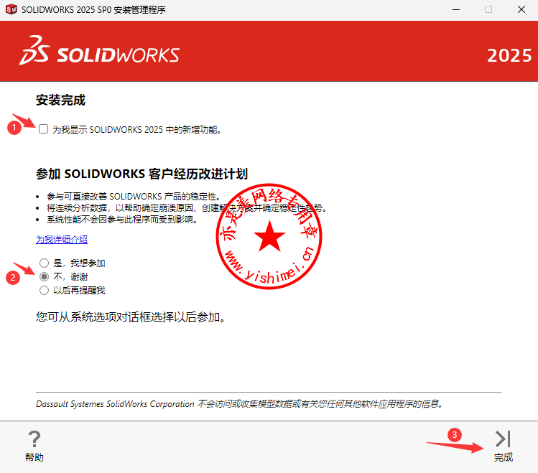Image resolution: width=538 pixels, height=473 pixels.
Task: Click the Help question mark icon
Action: (x=34, y=439)
